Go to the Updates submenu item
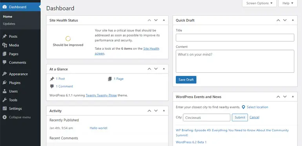 coord(9,23)
